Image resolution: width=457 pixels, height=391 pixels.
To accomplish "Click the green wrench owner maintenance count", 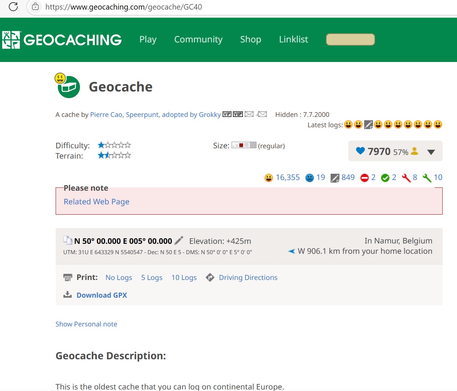I will point(432,178).
